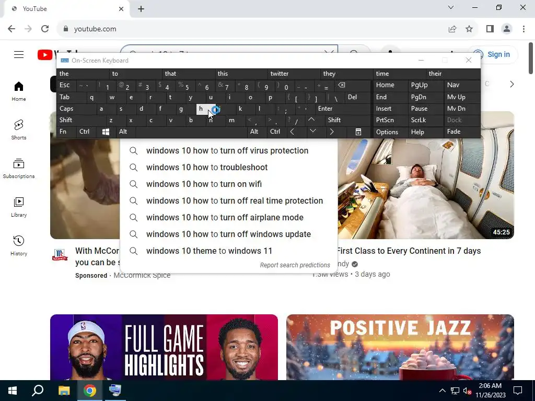This screenshot has height=401, width=535.
Task: Select suggestion 'windows 10 how to troubleshoot'
Action: click(x=229, y=168)
